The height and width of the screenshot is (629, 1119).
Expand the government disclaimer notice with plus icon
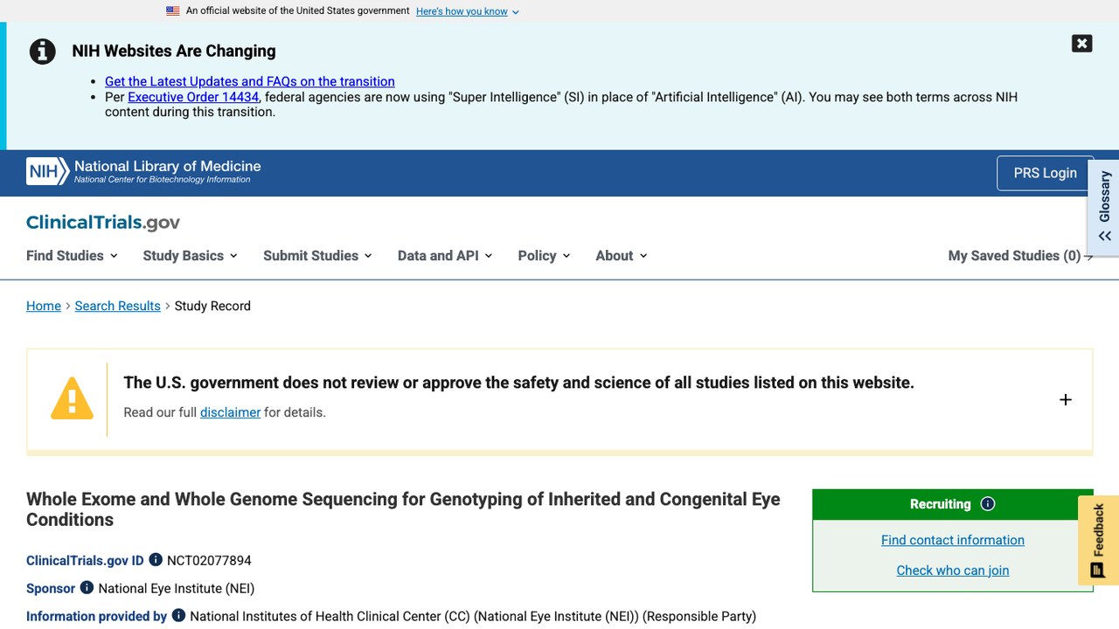[1065, 399]
